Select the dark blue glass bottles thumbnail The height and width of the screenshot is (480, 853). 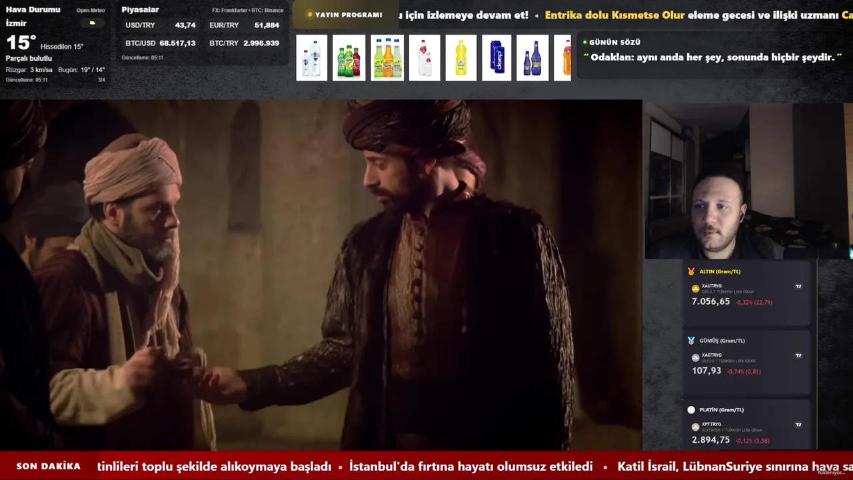click(x=532, y=58)
